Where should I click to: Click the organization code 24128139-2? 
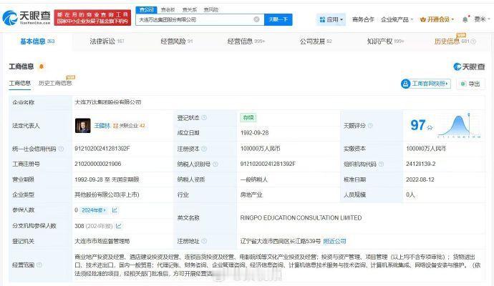pos(420,164)
